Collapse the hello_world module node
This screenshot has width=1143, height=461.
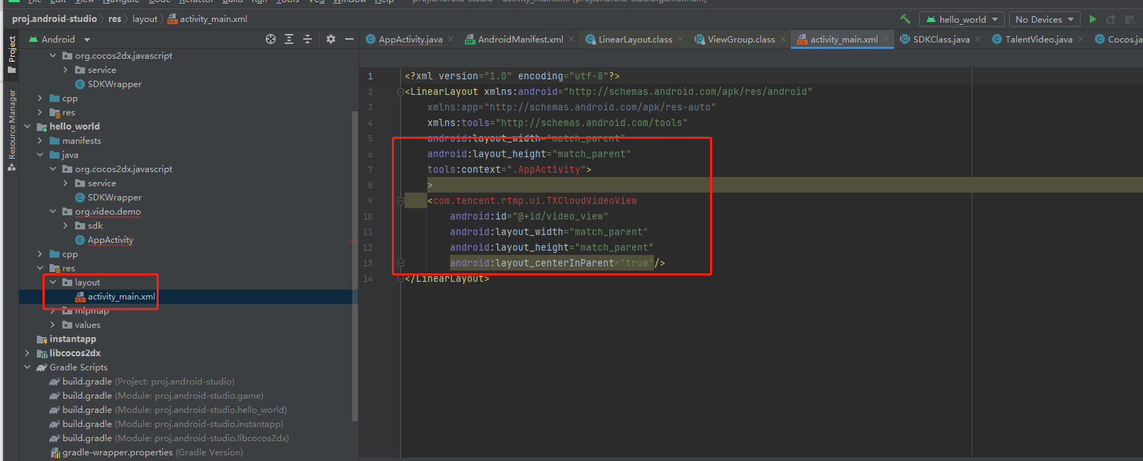click(x=27, y=127)
